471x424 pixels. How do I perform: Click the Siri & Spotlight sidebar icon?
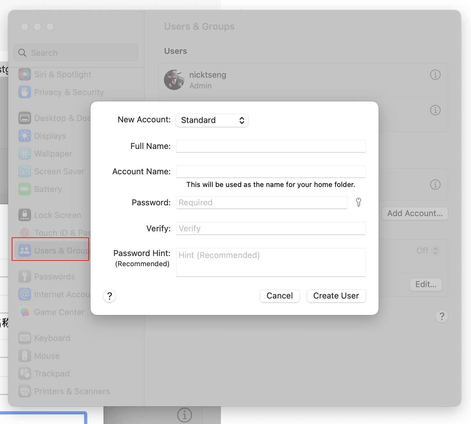25,74
